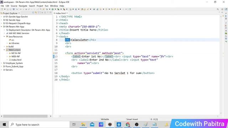Viewport: 228px width, 128px height.
Task: Toggle code folding for the html tag line
Action: coord(58,20)
